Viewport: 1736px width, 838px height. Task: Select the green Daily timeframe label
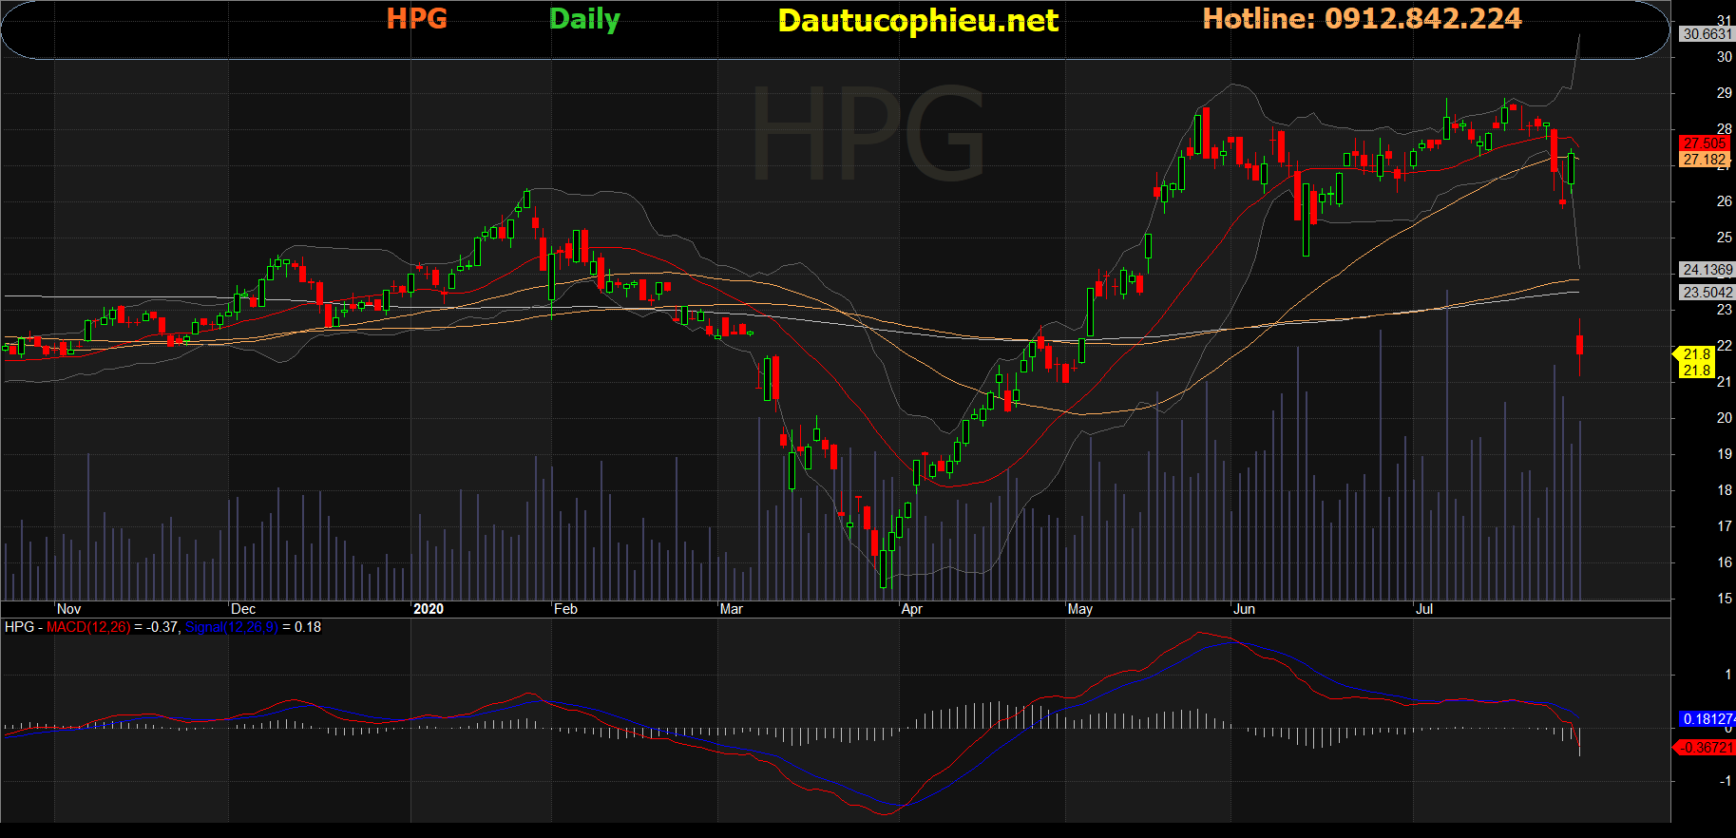point(584,20)
